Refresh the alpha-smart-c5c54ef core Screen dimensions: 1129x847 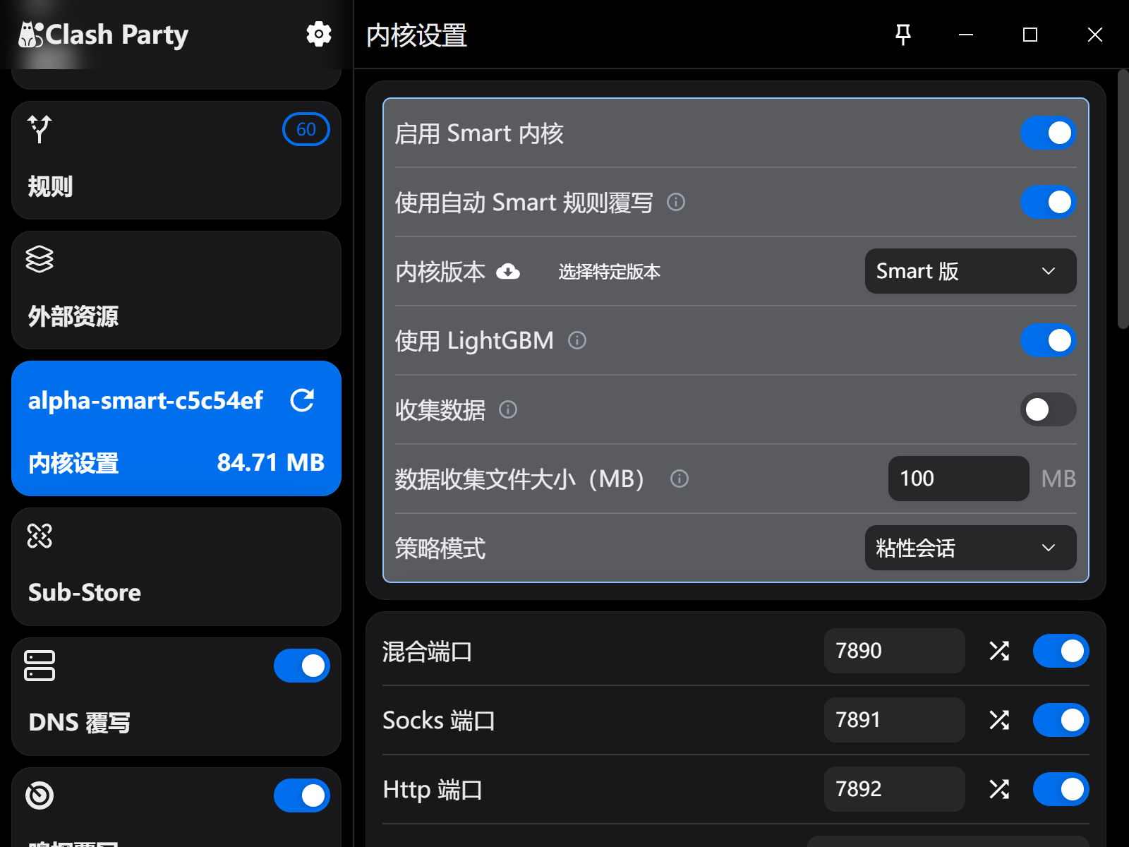302,400
